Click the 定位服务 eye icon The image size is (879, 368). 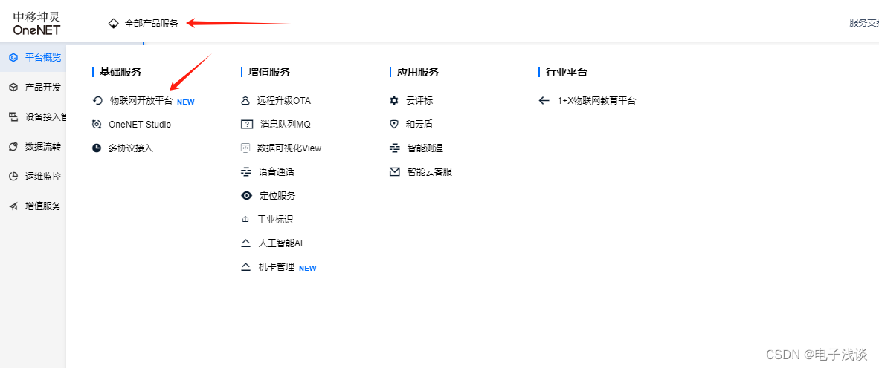coord(246,196)
